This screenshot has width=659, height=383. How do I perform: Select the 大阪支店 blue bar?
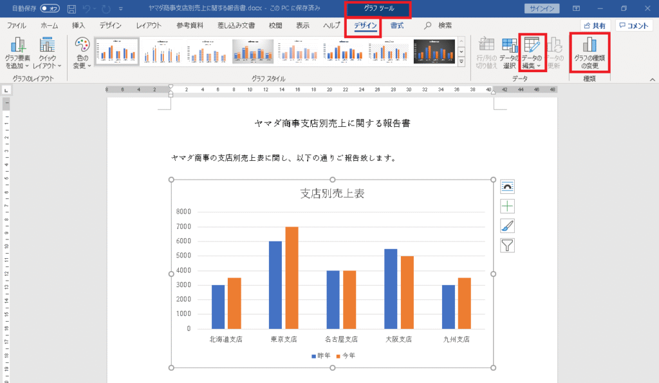pyautogui.click(x=391, y=289)
